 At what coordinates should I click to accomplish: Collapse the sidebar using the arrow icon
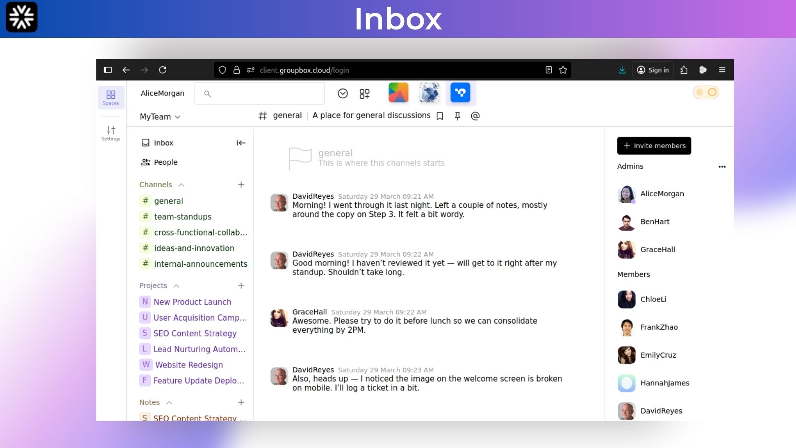241,143
